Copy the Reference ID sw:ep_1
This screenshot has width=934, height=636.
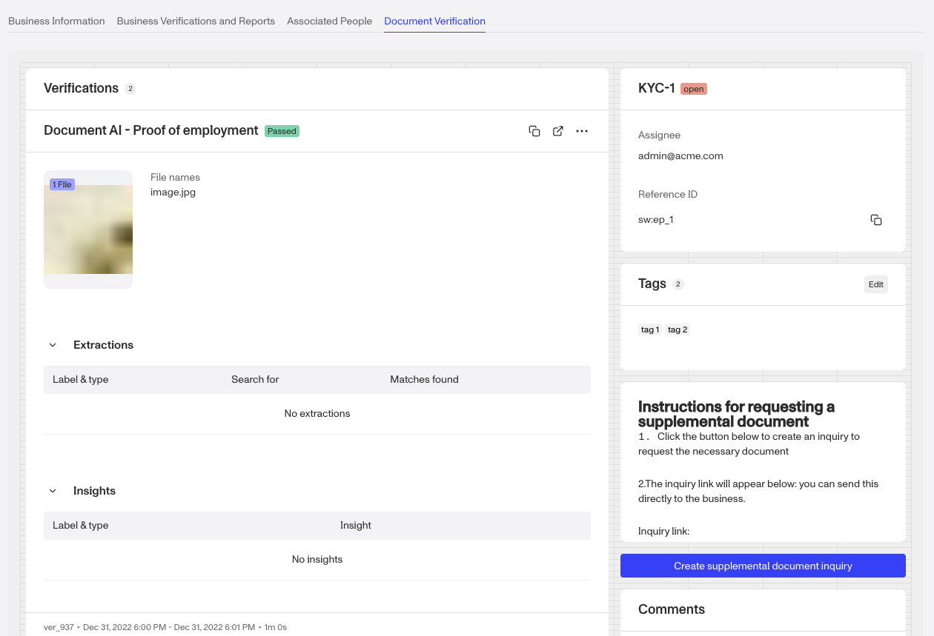876,220
